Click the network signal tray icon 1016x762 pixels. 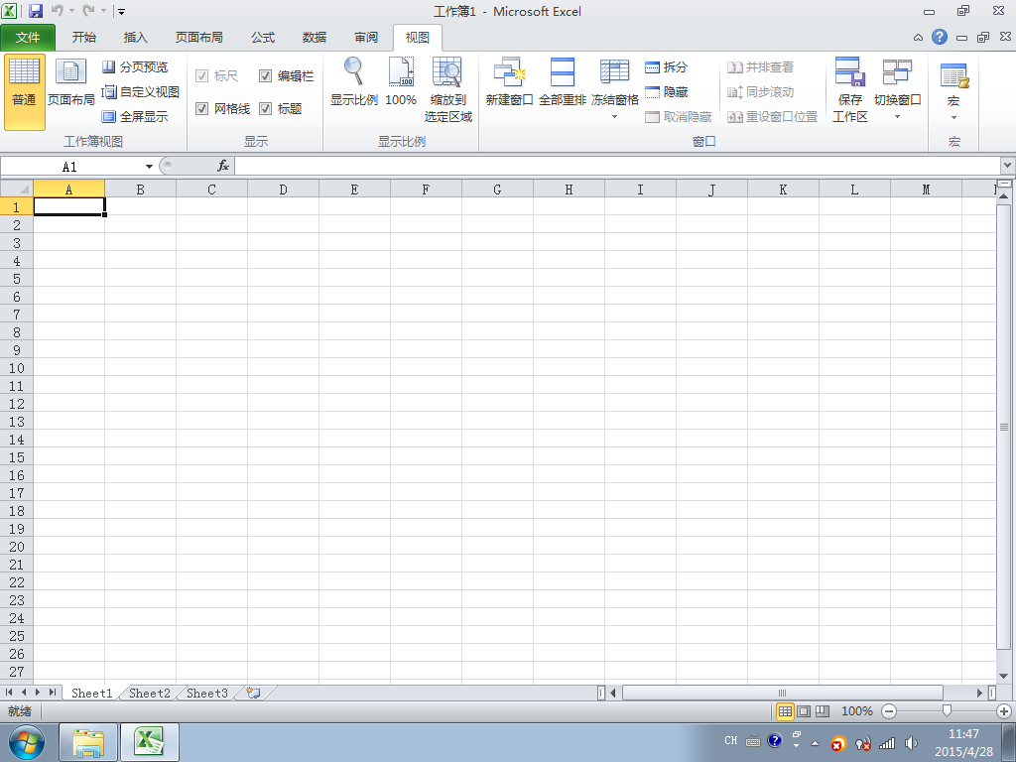(x=887, y=743)
